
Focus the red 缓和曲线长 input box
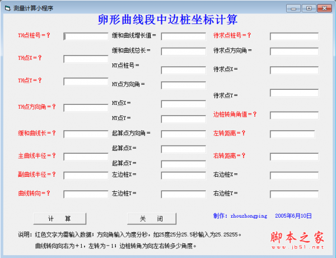click(x=86, y=134)
